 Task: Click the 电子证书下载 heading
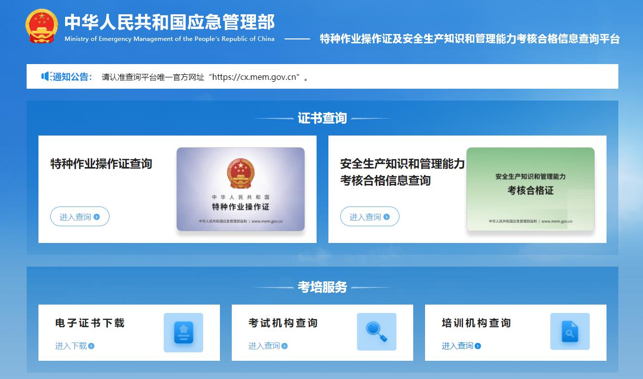90,323
